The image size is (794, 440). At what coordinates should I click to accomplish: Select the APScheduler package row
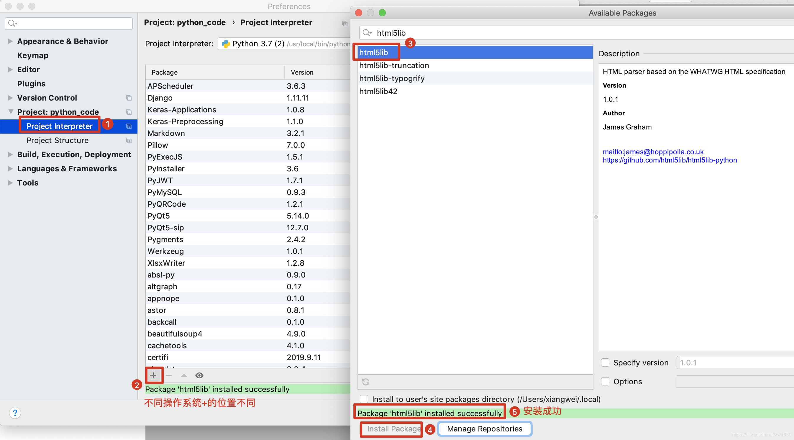tap(248, 86)
